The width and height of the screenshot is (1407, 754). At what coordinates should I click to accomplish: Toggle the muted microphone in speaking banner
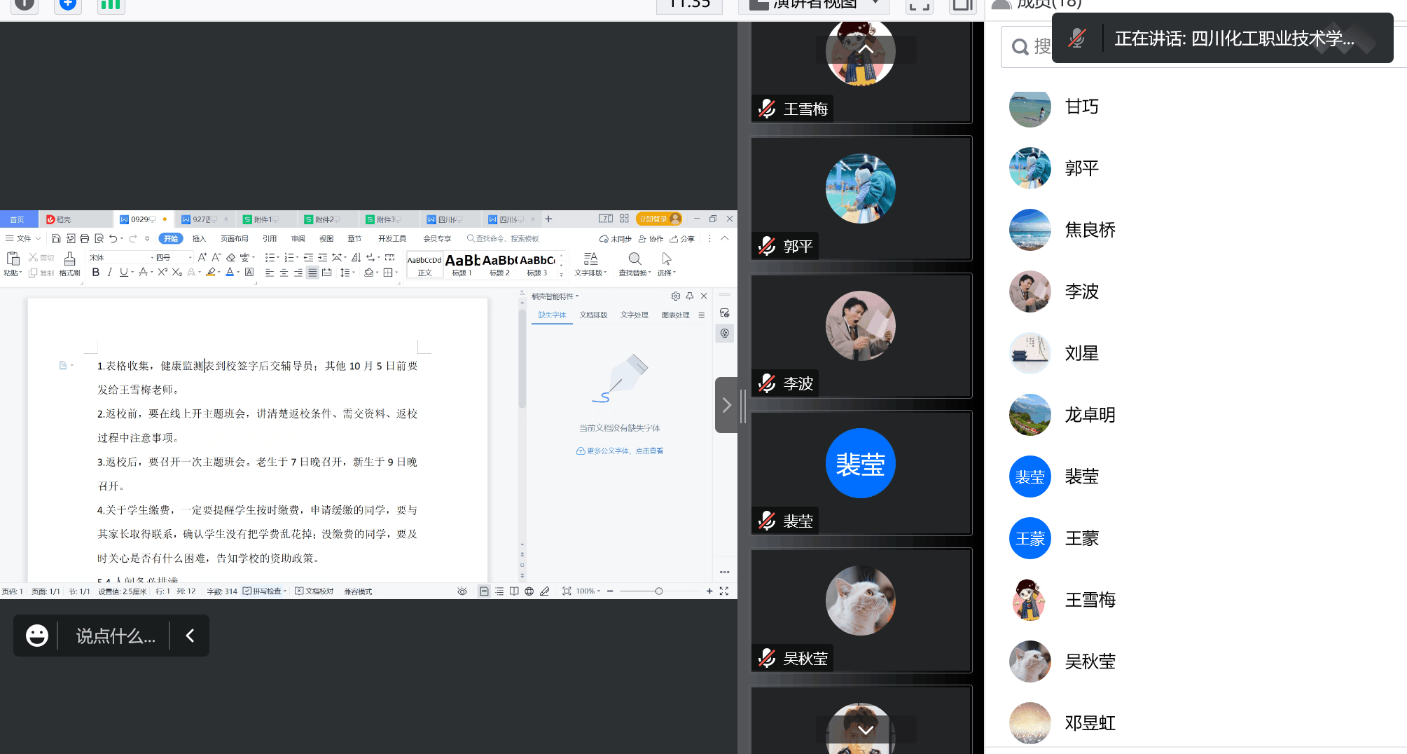1077,39
